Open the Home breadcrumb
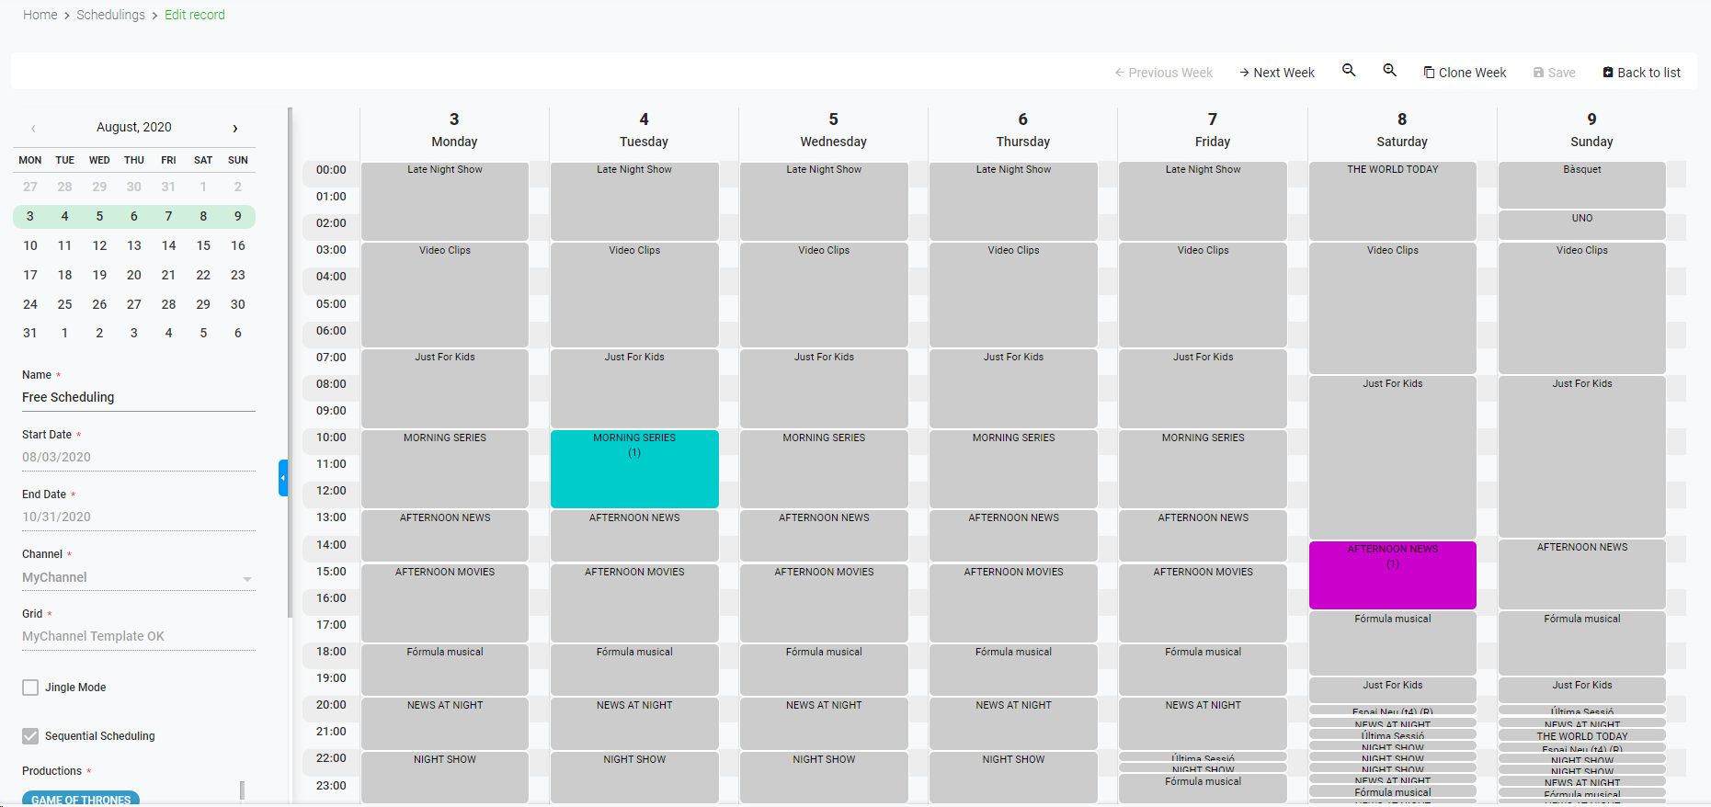Screen dimensions: 1711x807 (x=40, y=15)
